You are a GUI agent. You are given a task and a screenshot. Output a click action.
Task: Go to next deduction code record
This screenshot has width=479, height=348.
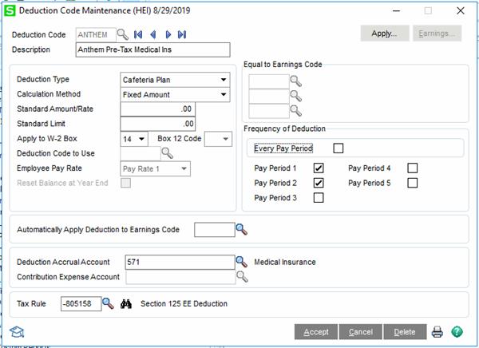[x=168, y=34]
